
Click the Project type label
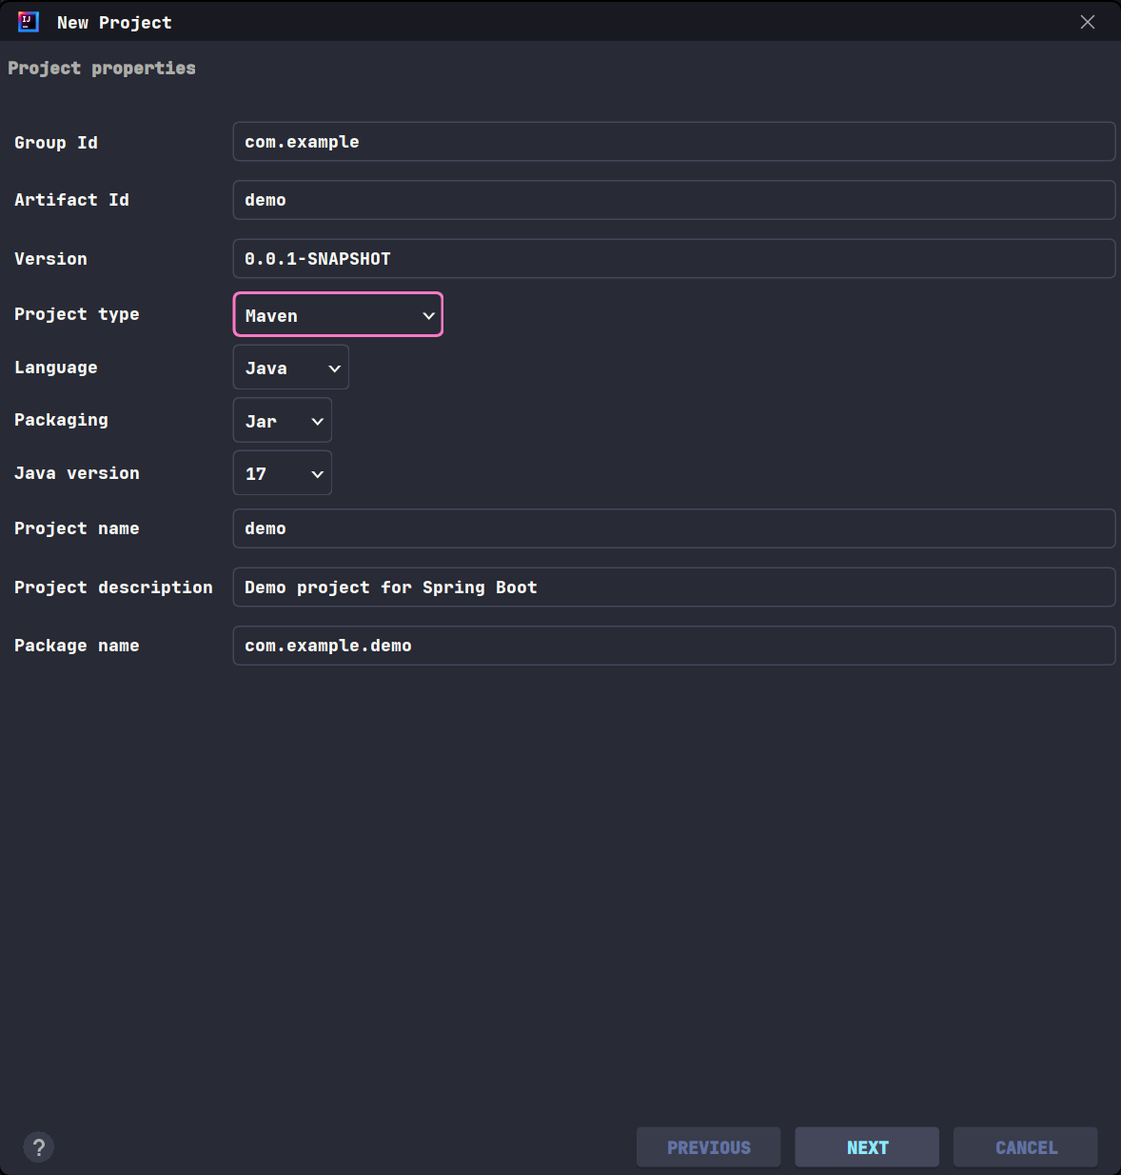point(77,314)
